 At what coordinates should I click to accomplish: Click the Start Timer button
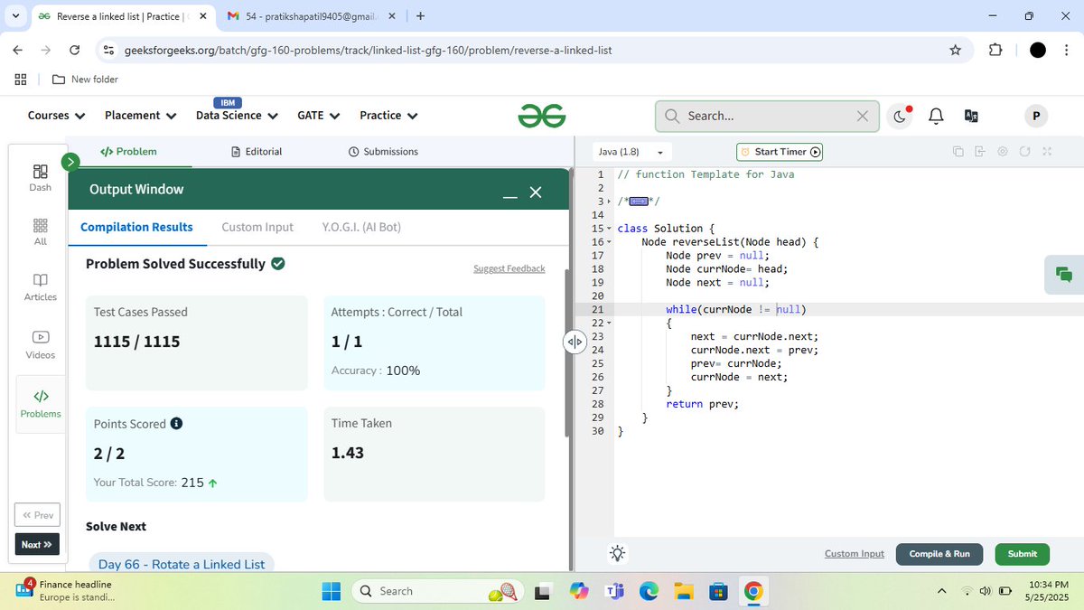click(x=780, y=152)
